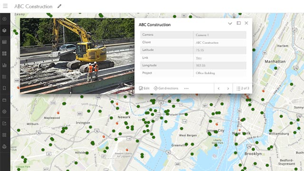This screenshot has height=171, width=304.
Task: Close the ABC Construction pop-up
Action: 247,23
